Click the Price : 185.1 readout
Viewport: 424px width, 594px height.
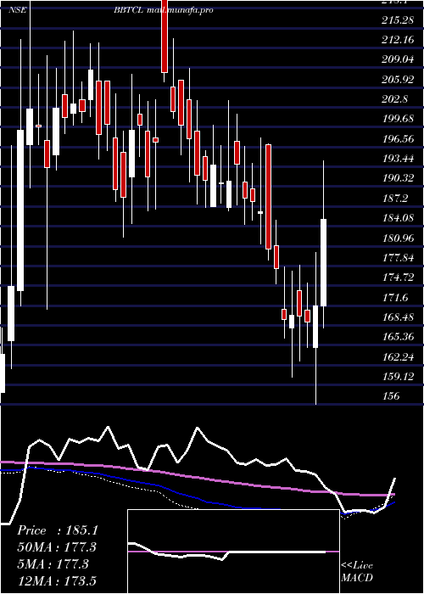(58, 530)
